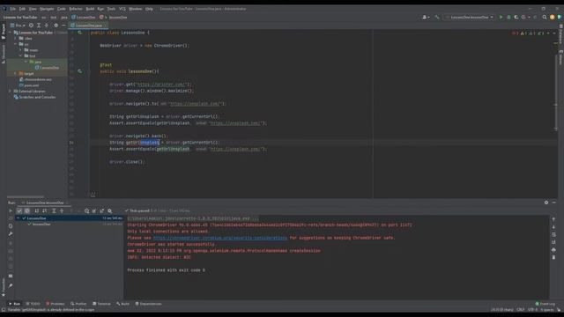Start debugging with the bug icon

coord(508,17)
